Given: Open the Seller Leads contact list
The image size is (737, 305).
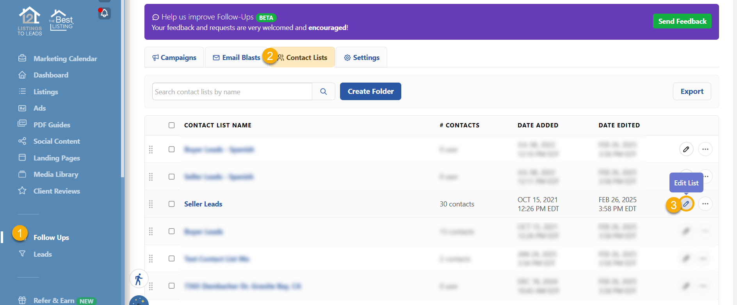Looking at the screenshot, I should pyautogui.click(x=203, y=204).
